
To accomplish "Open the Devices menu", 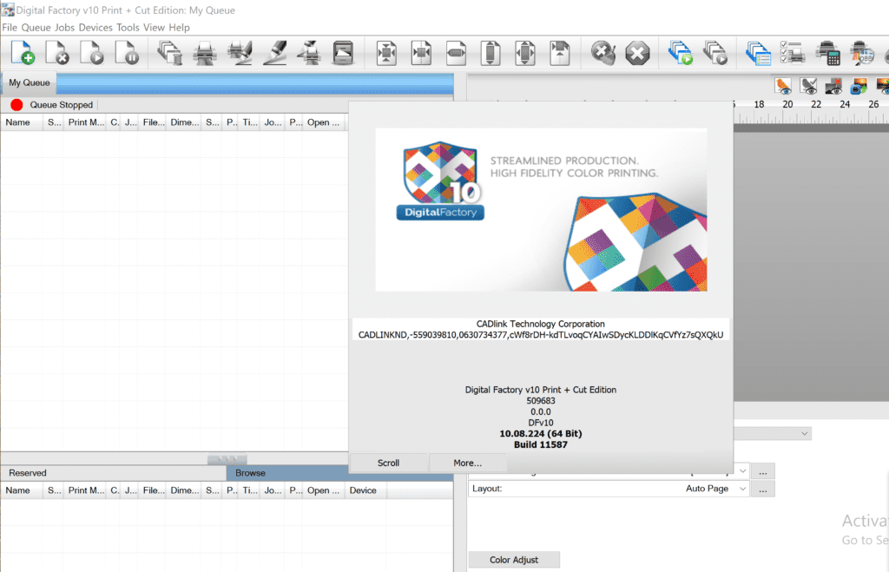I will (95, 28).
